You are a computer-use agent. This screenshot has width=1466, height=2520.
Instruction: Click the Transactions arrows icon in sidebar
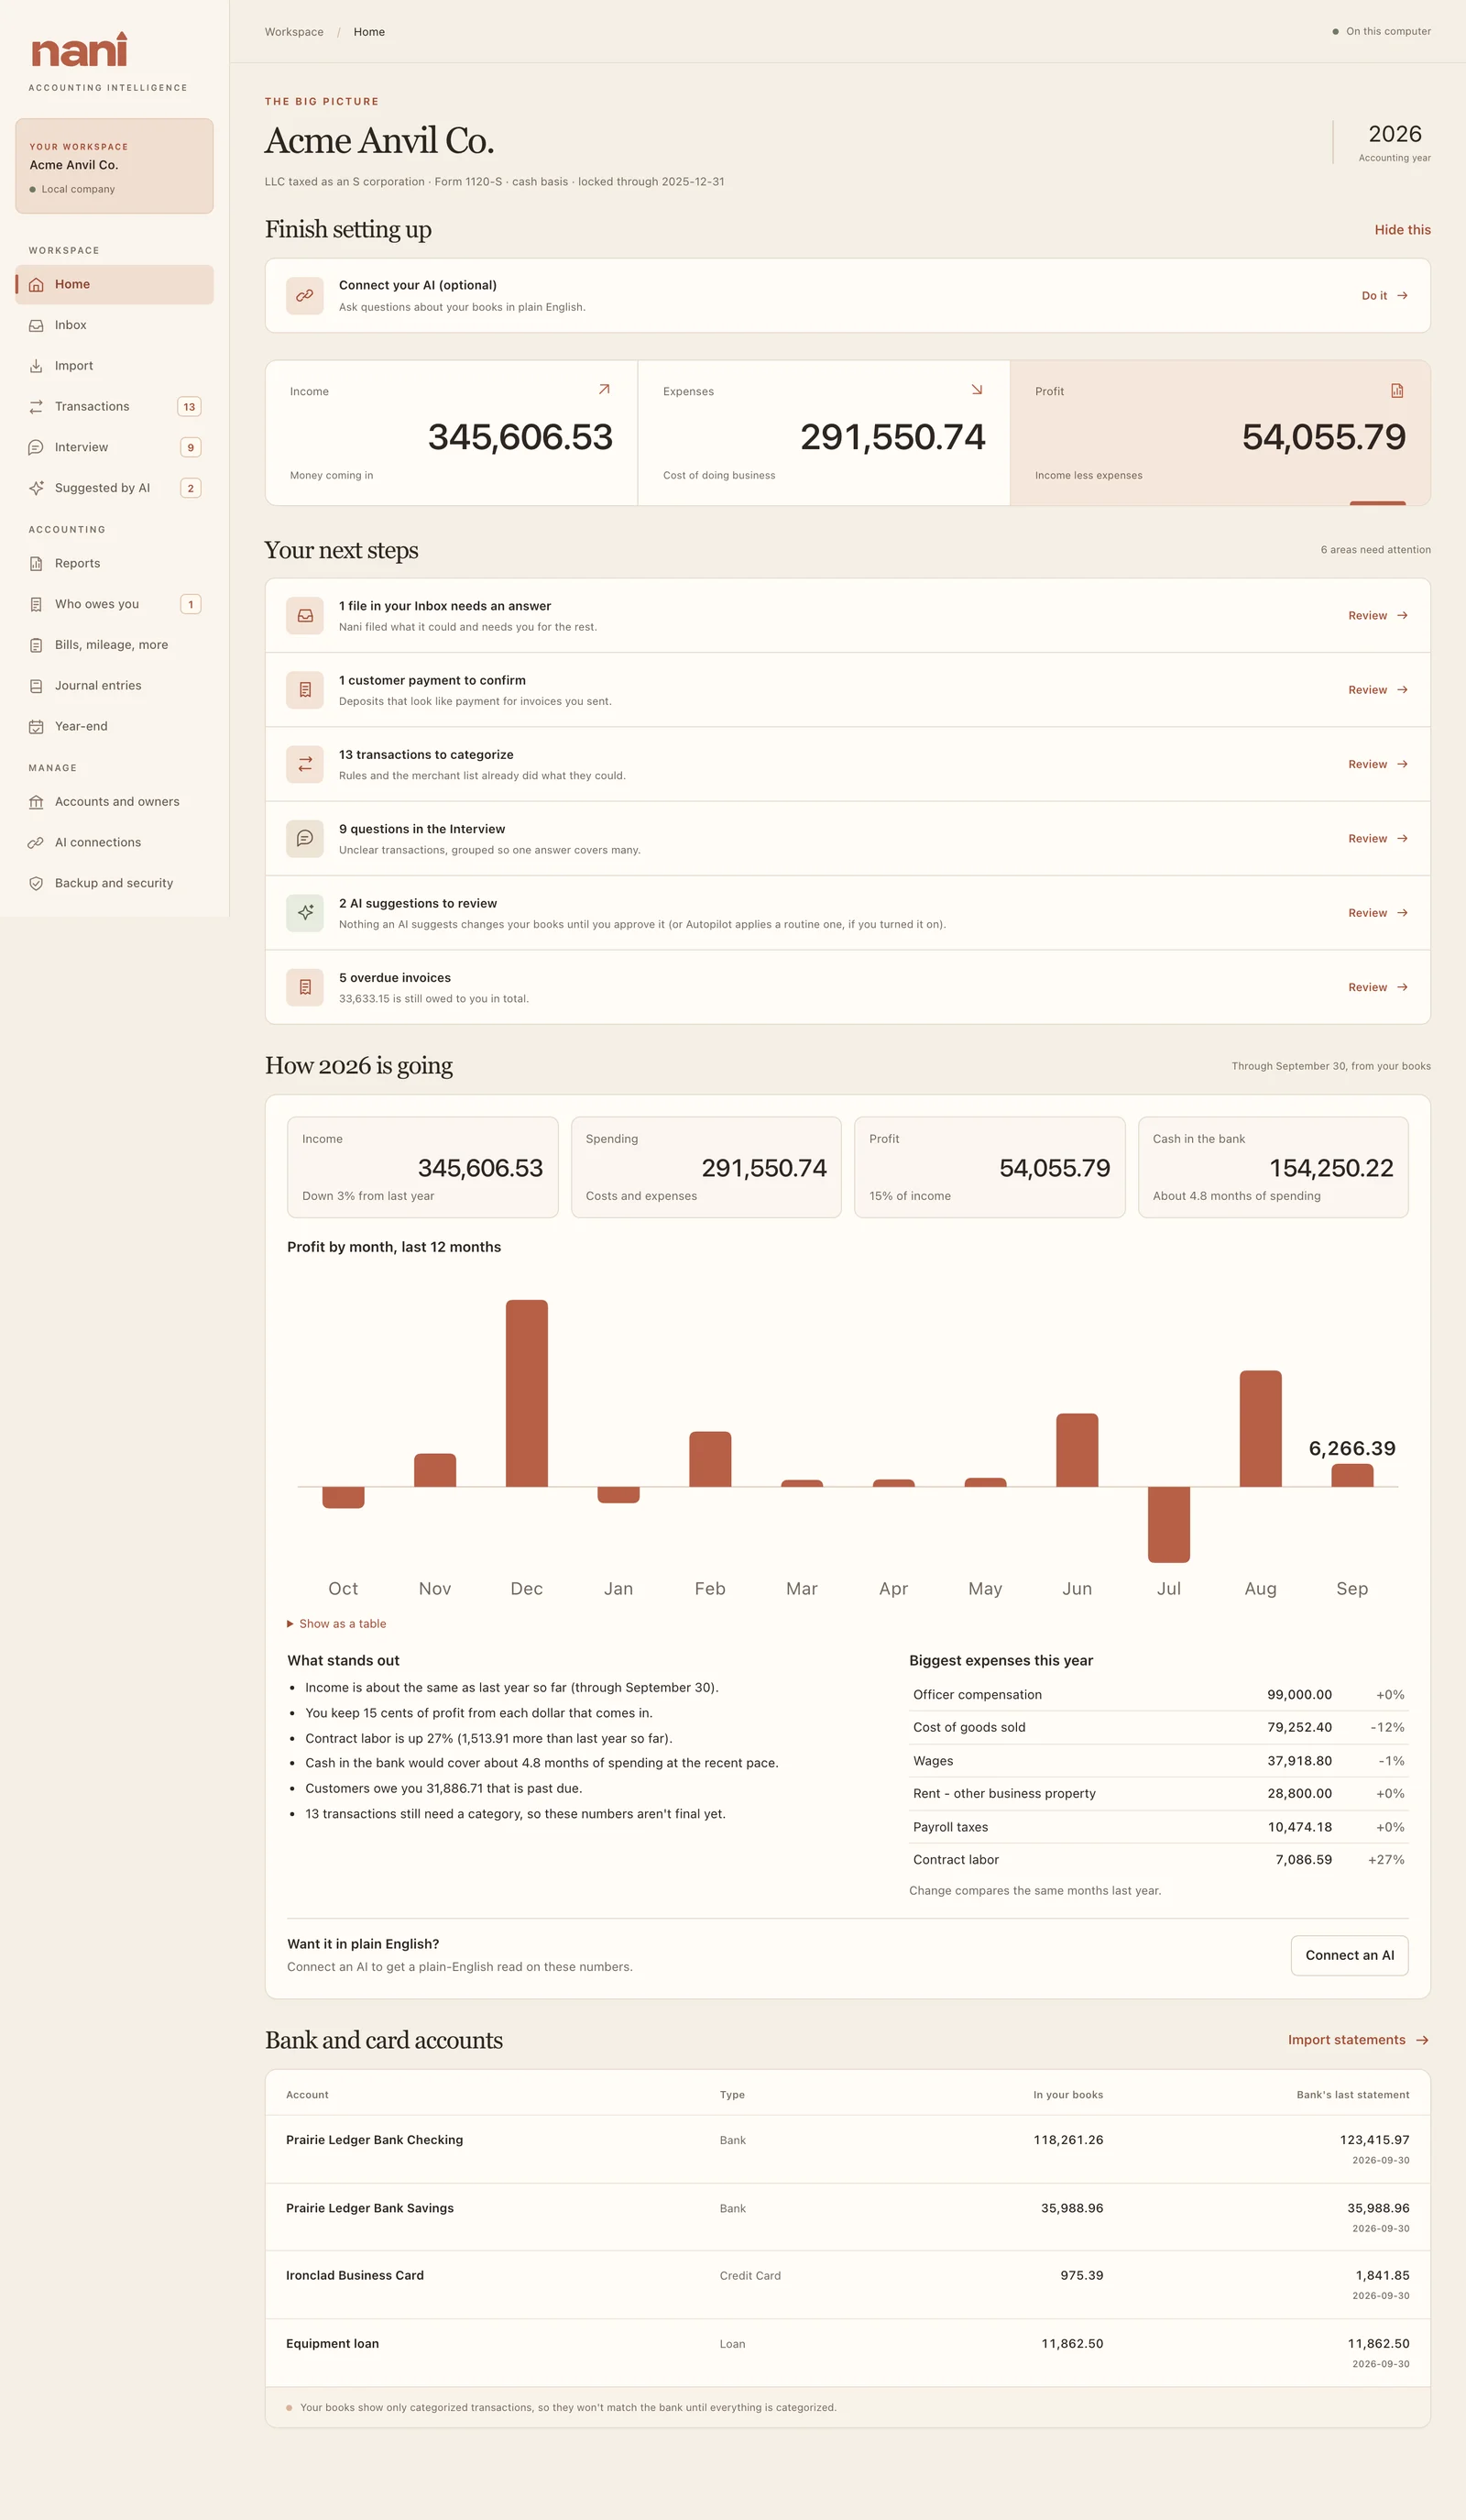pyautogui.click(x=36, y=407)
